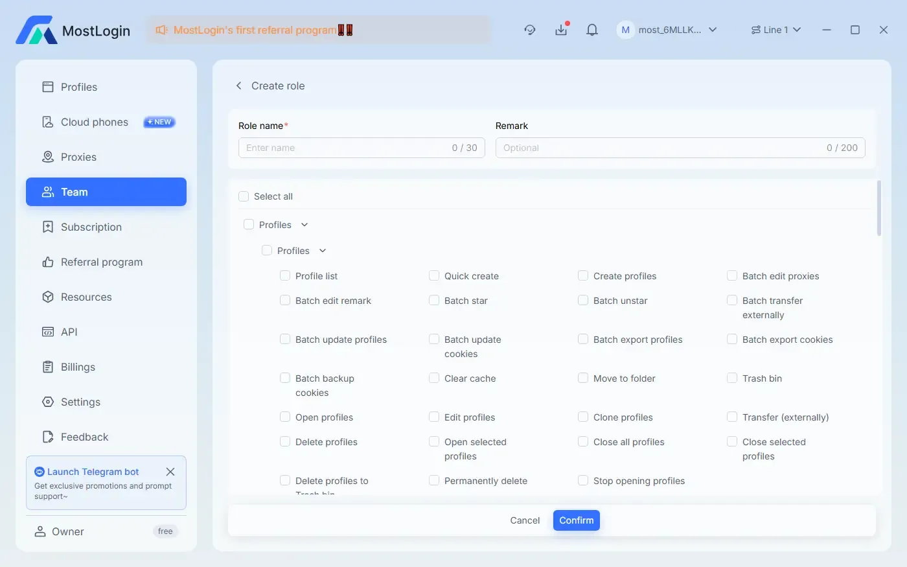Check the Profile list permission
This screenshot has height=567, width=907.
(285, 275)
